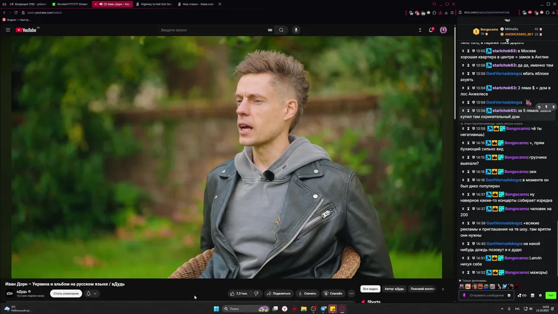
Task: Send thanks via Спасибо button
Action: [x=333, y=294]
